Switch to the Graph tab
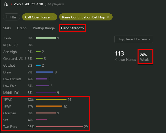The width and height of the screenshot is (166, 133). pyautogui.click(x=22, y=28)
